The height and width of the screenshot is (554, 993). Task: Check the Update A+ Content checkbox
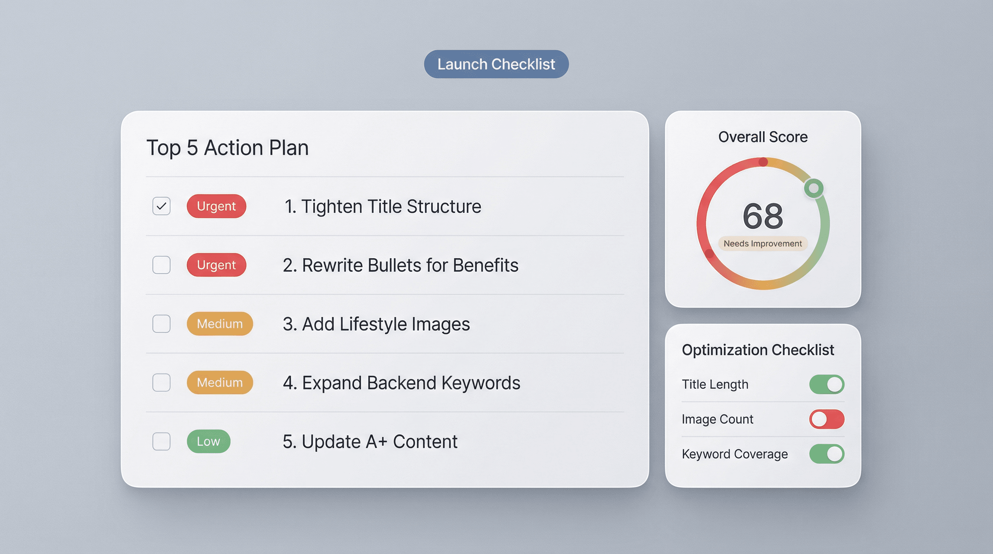click(x=161, y=441)
